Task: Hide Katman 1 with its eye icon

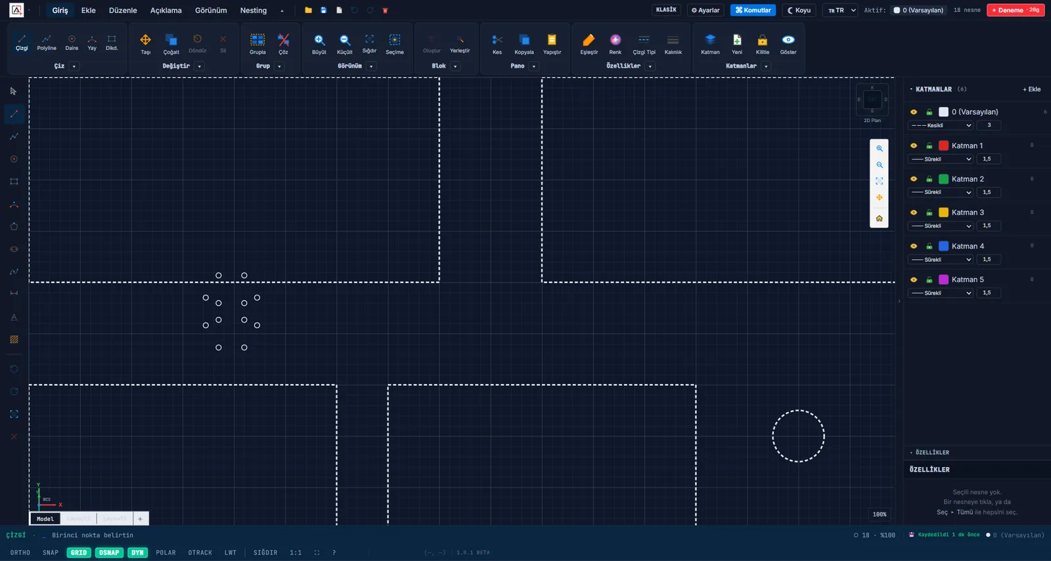Action: click(x=913, y=146)
